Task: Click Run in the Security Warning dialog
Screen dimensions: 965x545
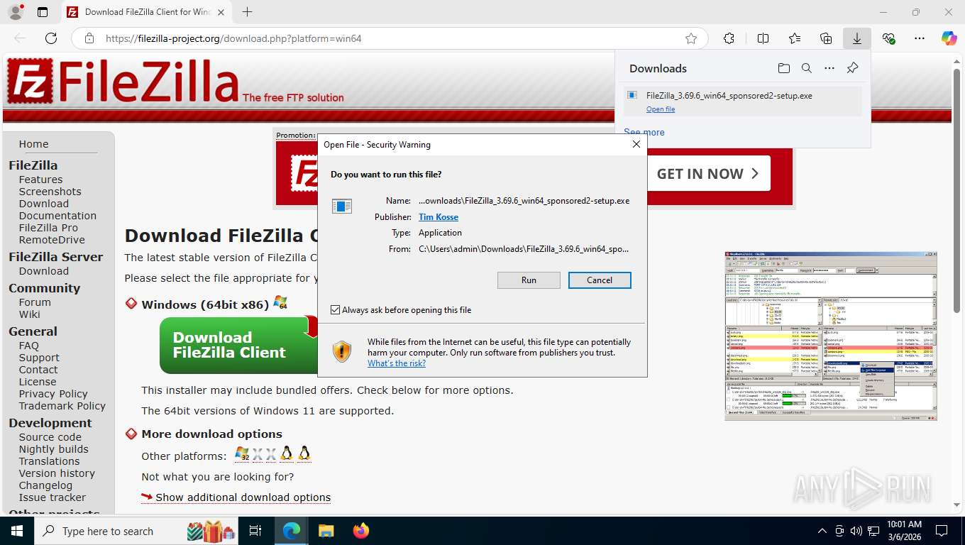Action: point(529,280)
